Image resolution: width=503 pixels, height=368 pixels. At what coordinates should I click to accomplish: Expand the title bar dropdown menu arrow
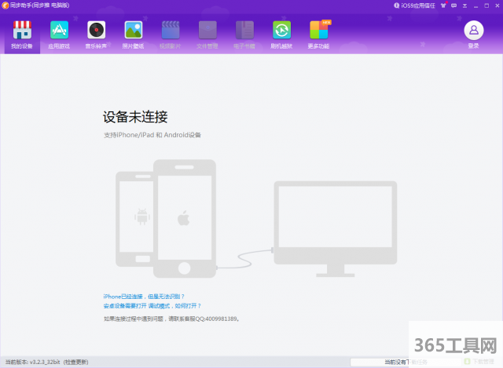[466, 5]
